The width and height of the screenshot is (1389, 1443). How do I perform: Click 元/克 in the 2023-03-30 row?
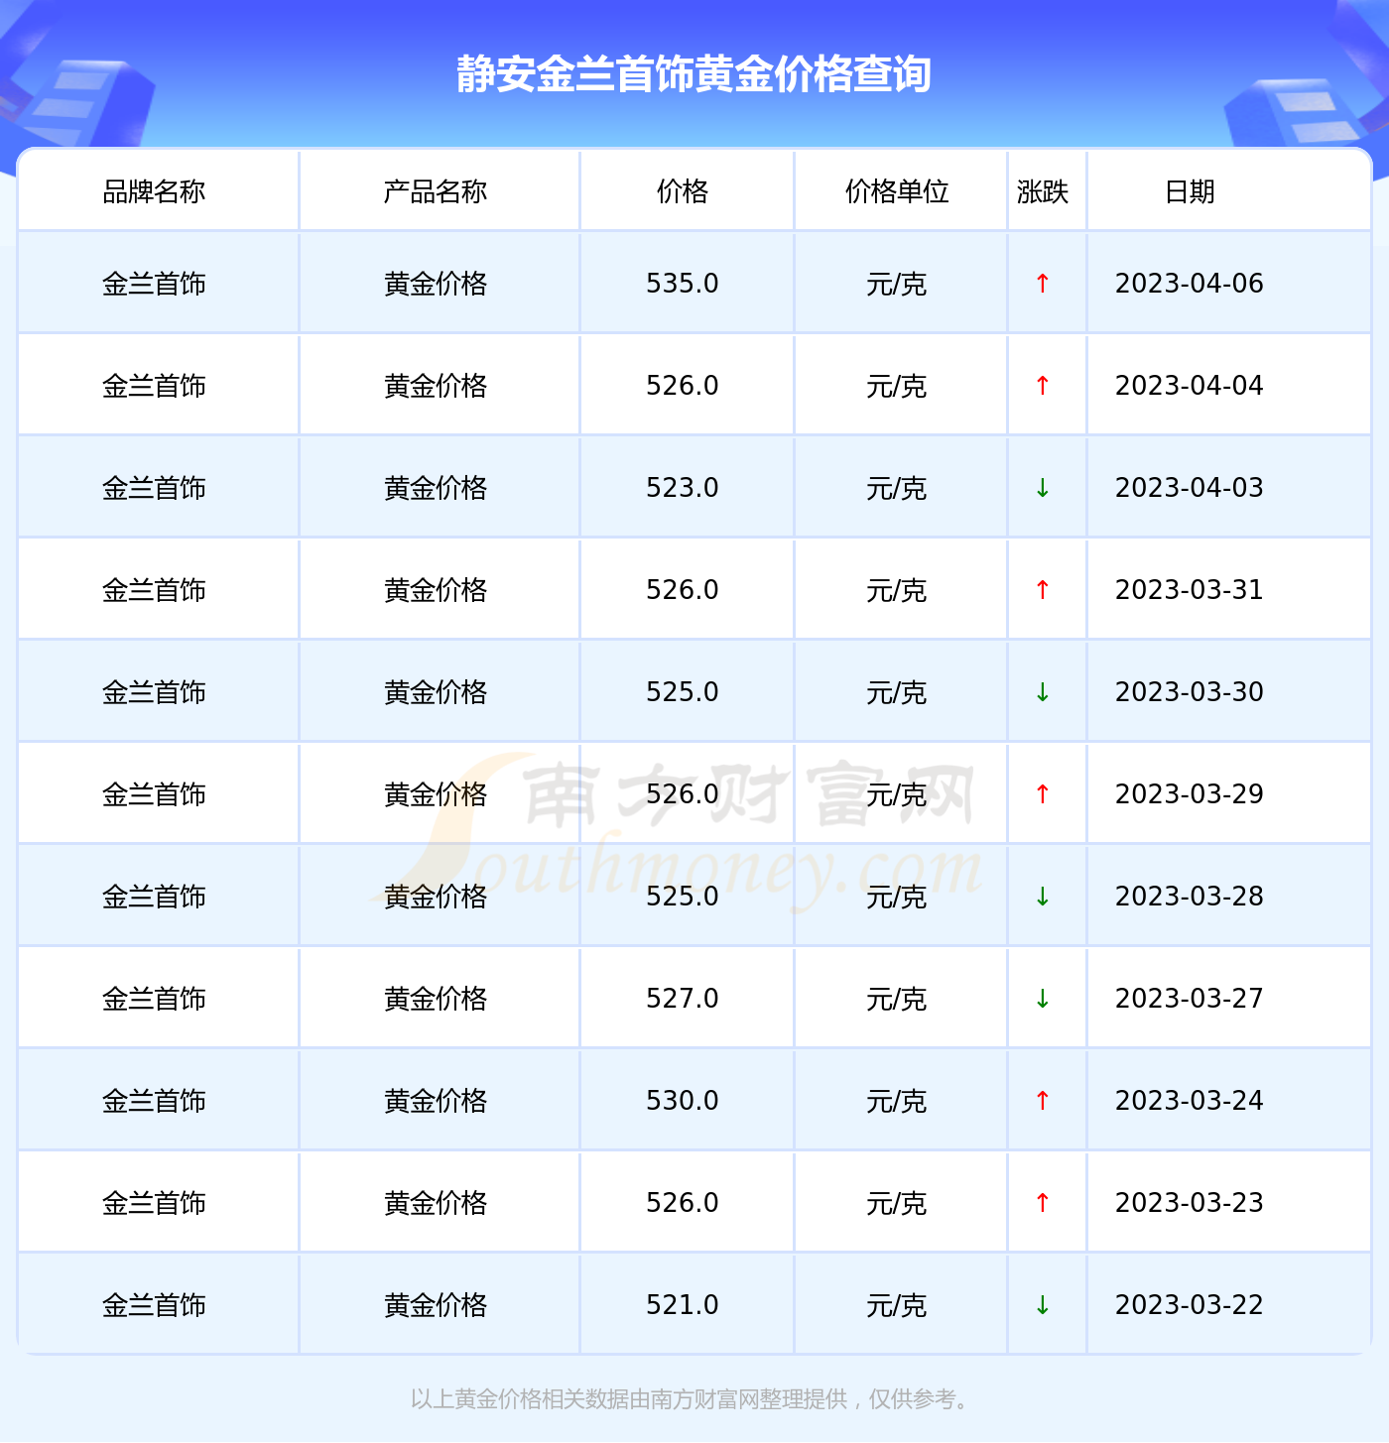coord(897,692)
